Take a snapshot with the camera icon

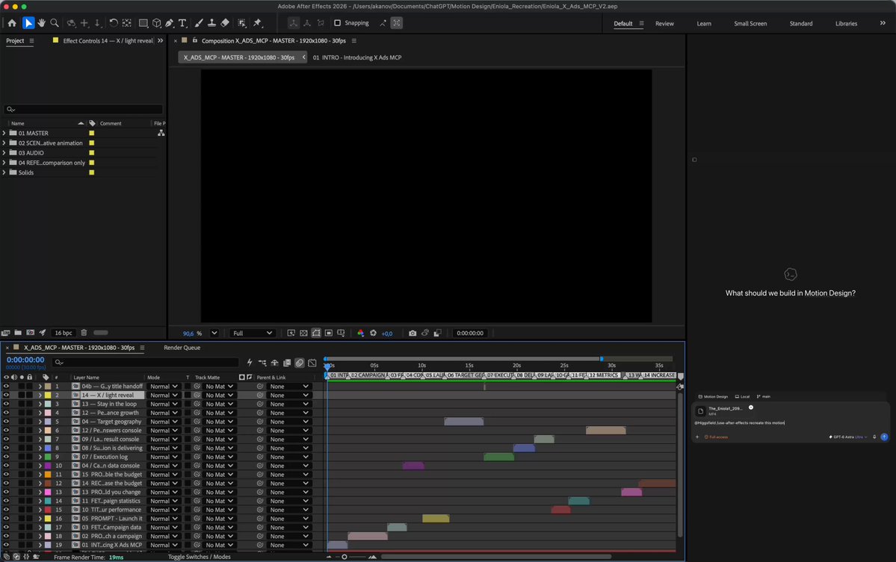click(413, 333)
